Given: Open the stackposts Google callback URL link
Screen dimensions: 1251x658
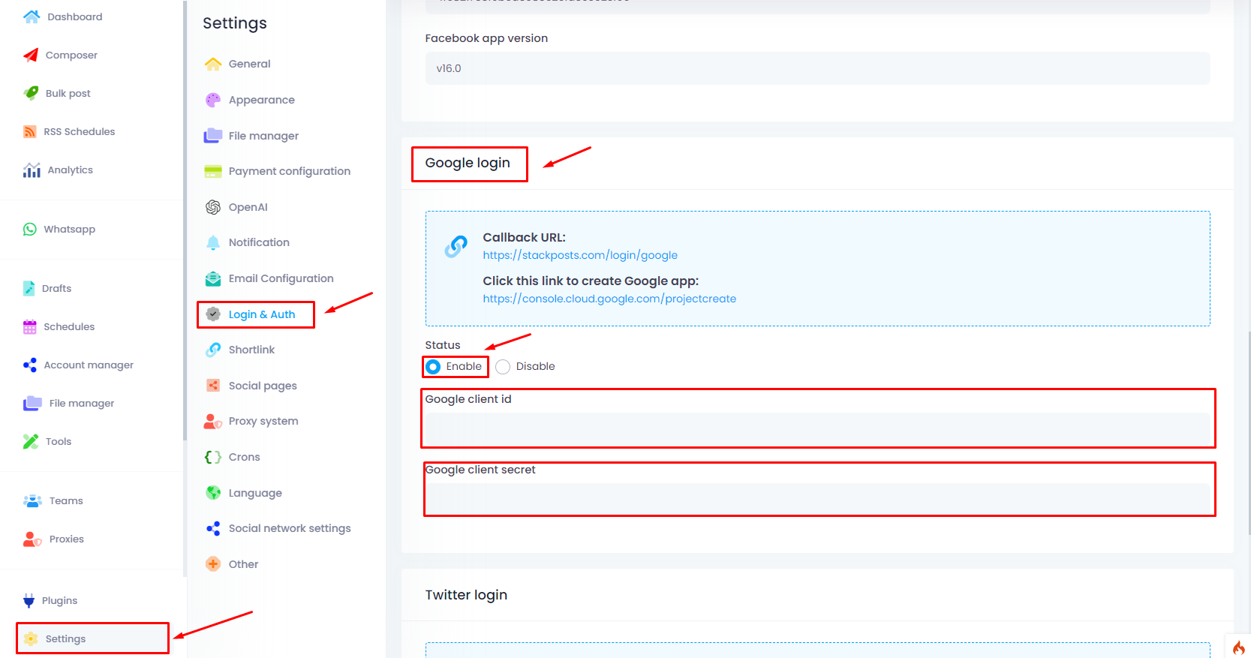Looking at the screenshot, I should point(580,255).
